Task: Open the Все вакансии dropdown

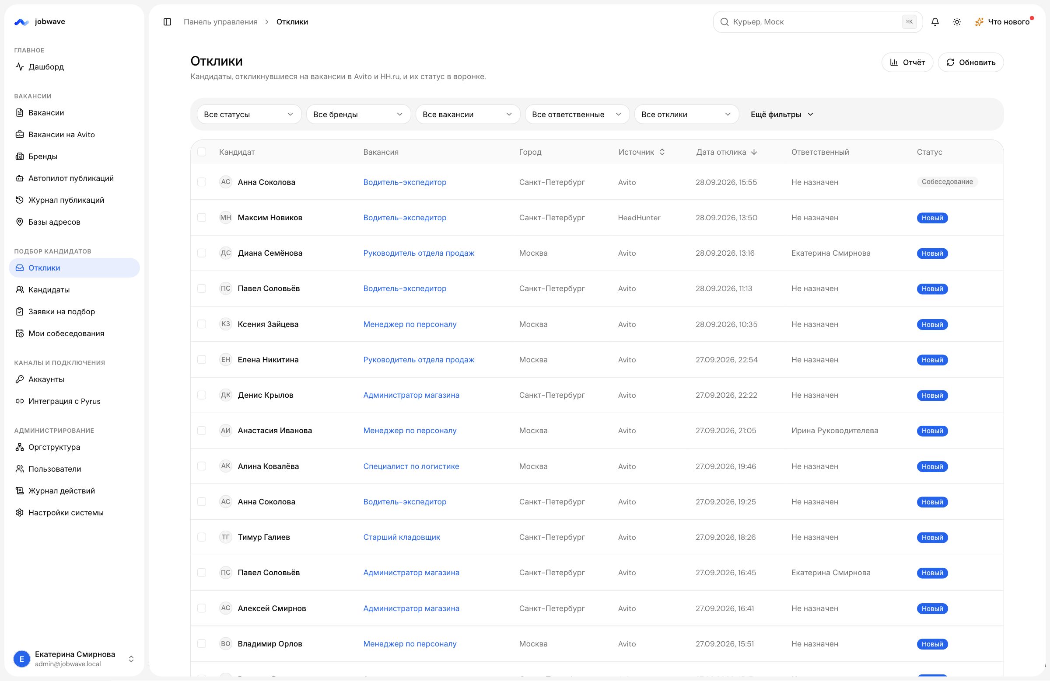Action: coord(468,114)
